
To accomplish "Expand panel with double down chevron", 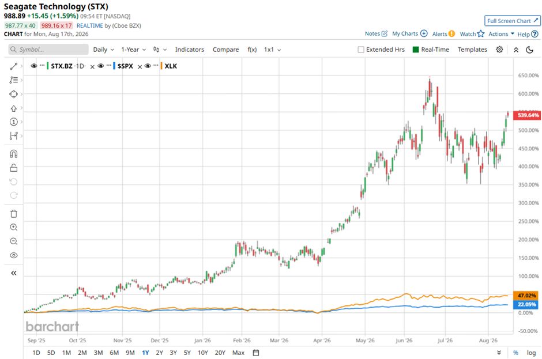I will click(x=499, y=353).
